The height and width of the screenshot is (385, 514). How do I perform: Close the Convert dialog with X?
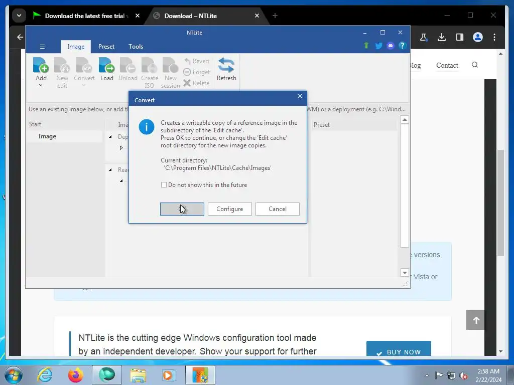[x=300, y=96]
